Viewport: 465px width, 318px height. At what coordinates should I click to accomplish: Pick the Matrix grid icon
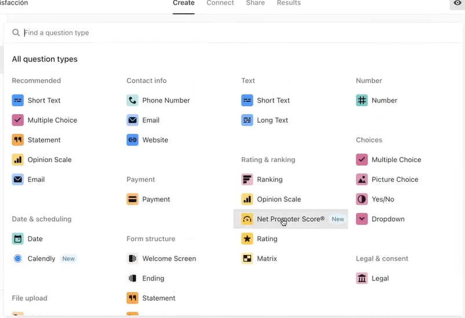247,258
